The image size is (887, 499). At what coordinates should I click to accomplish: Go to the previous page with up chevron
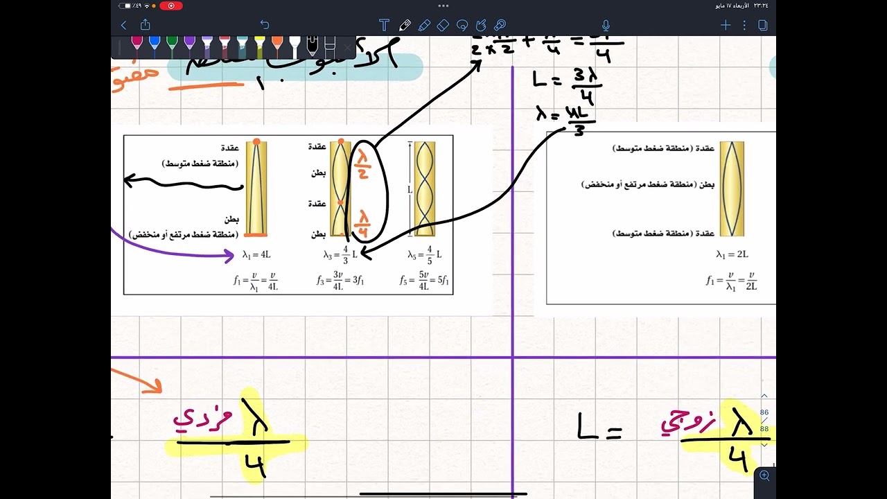764,396
